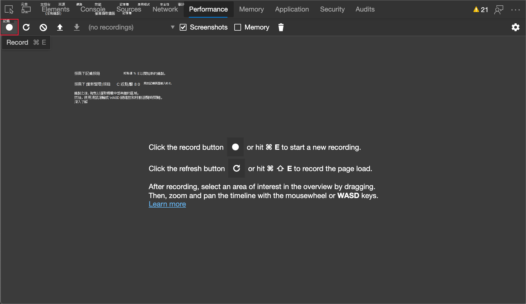
Task: Click the save profile download arrow icon
Action: [77, 27]
